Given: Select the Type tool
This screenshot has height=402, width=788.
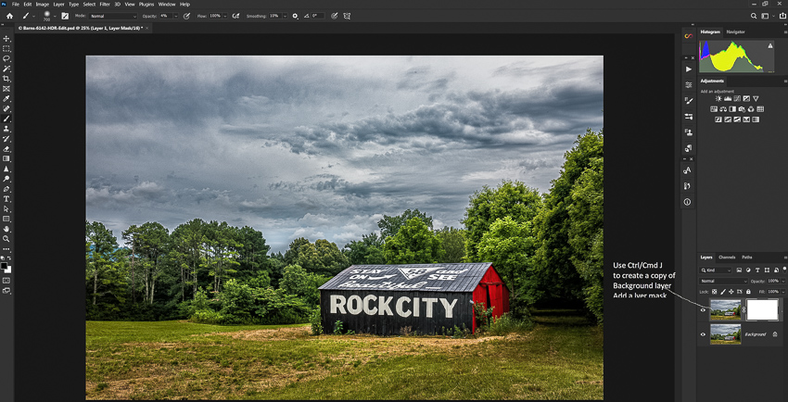Looking at the screenshot, I should (x=6, y=198).
